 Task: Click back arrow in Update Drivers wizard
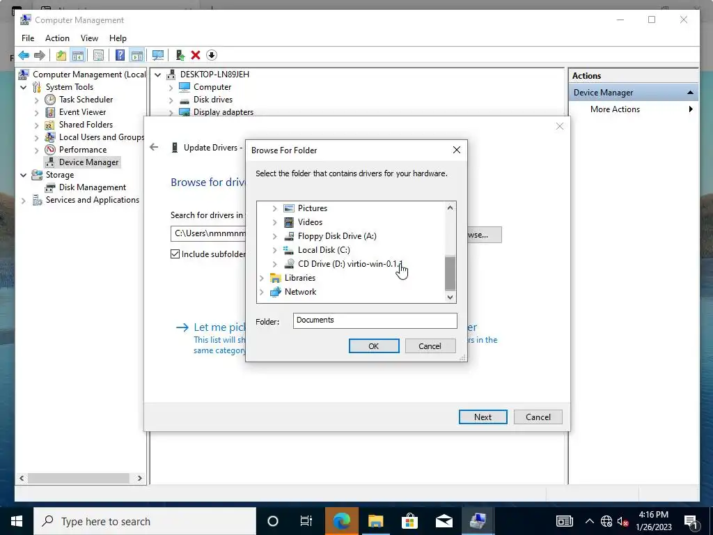coord(154,147)
